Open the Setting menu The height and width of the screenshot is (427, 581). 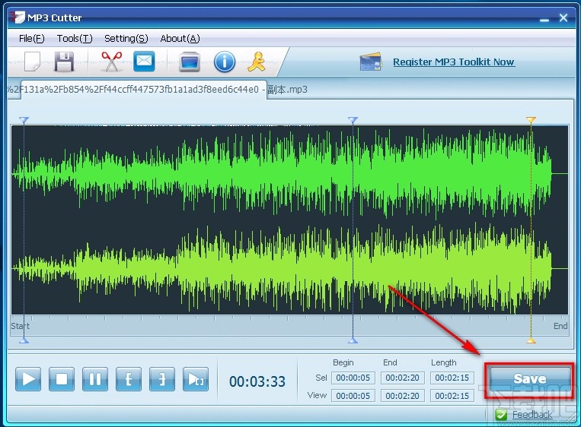click(x=126, y=39)
